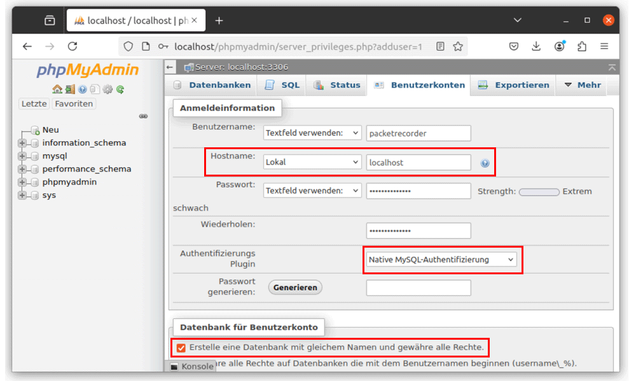Click the Passwort input field
Image resolution: width=636 pixels, height=381 pixels.
pos(418,191)
